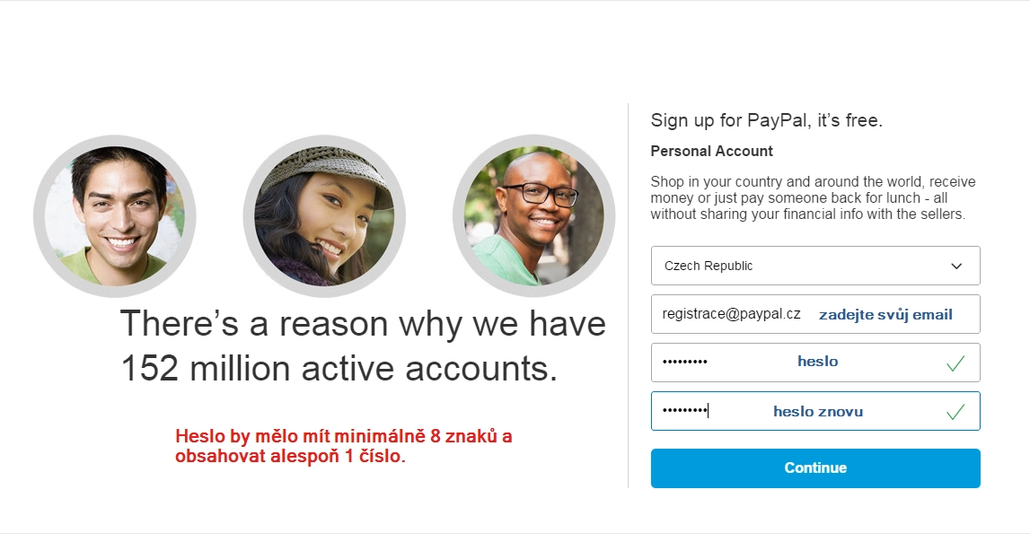
Task: Click the blue 'heslo znovu' label text
Action: click(818, 411)
